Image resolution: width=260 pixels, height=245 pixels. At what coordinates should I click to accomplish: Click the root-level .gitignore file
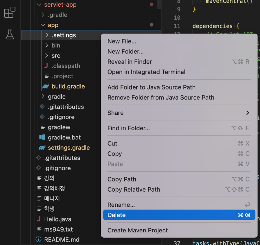point(57,168)
